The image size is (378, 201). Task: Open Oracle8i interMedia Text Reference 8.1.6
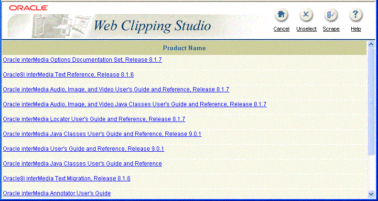[x=68, y=75]
